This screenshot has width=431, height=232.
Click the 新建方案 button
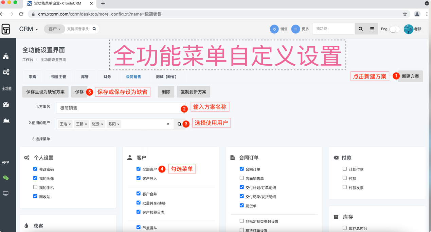(410, 76)
